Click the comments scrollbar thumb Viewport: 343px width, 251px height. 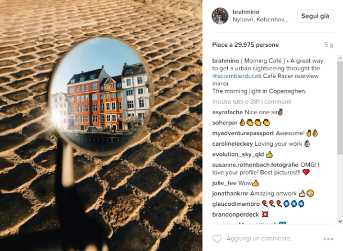click(340, 107)
